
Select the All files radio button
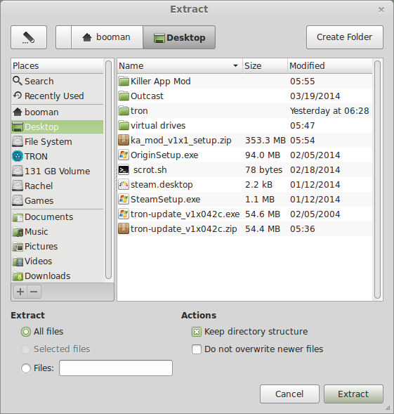point(26,332)
